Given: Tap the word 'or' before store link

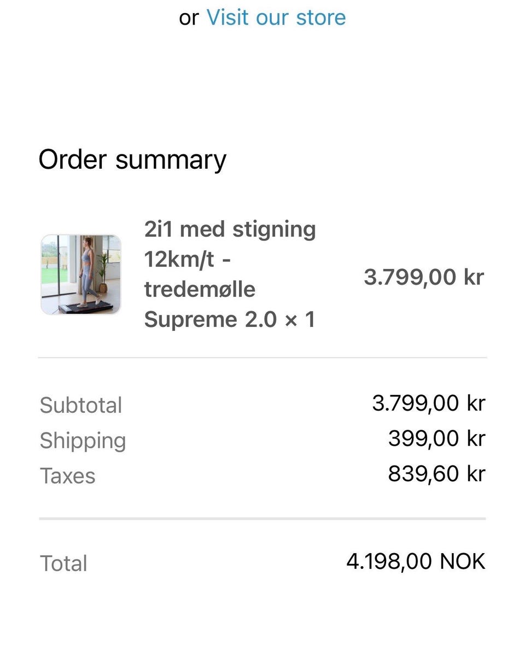Looking at the screenshot, I should [189, 19].
